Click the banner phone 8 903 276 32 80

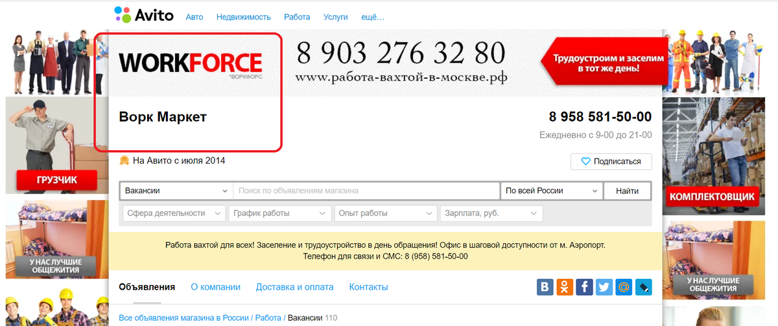[401, 52]
